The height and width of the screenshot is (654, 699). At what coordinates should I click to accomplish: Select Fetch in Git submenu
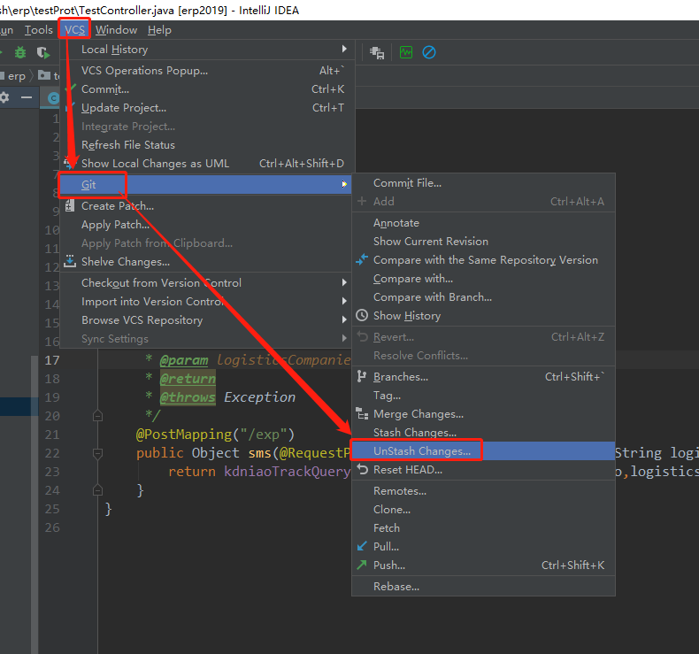pyautogui.click(x=484, y=528)
